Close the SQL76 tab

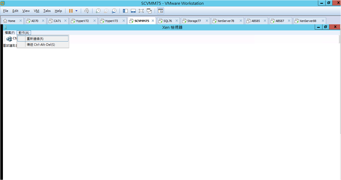(177, 21)
